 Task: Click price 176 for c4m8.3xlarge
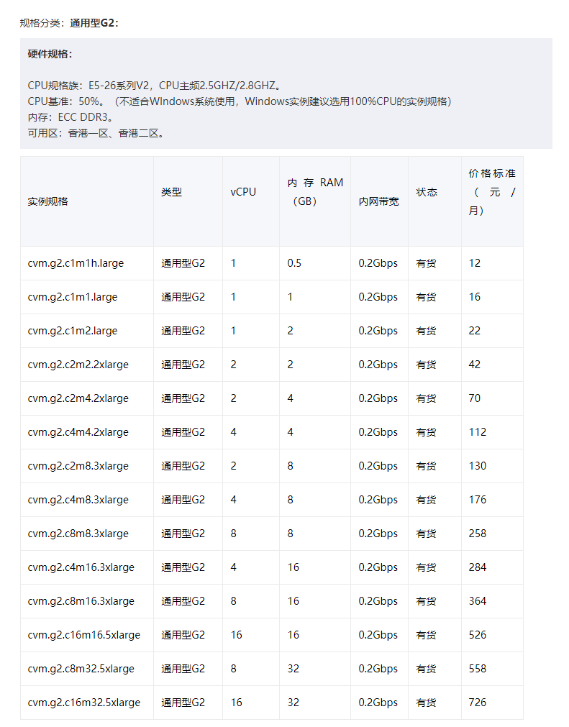[x=477, y=500]
